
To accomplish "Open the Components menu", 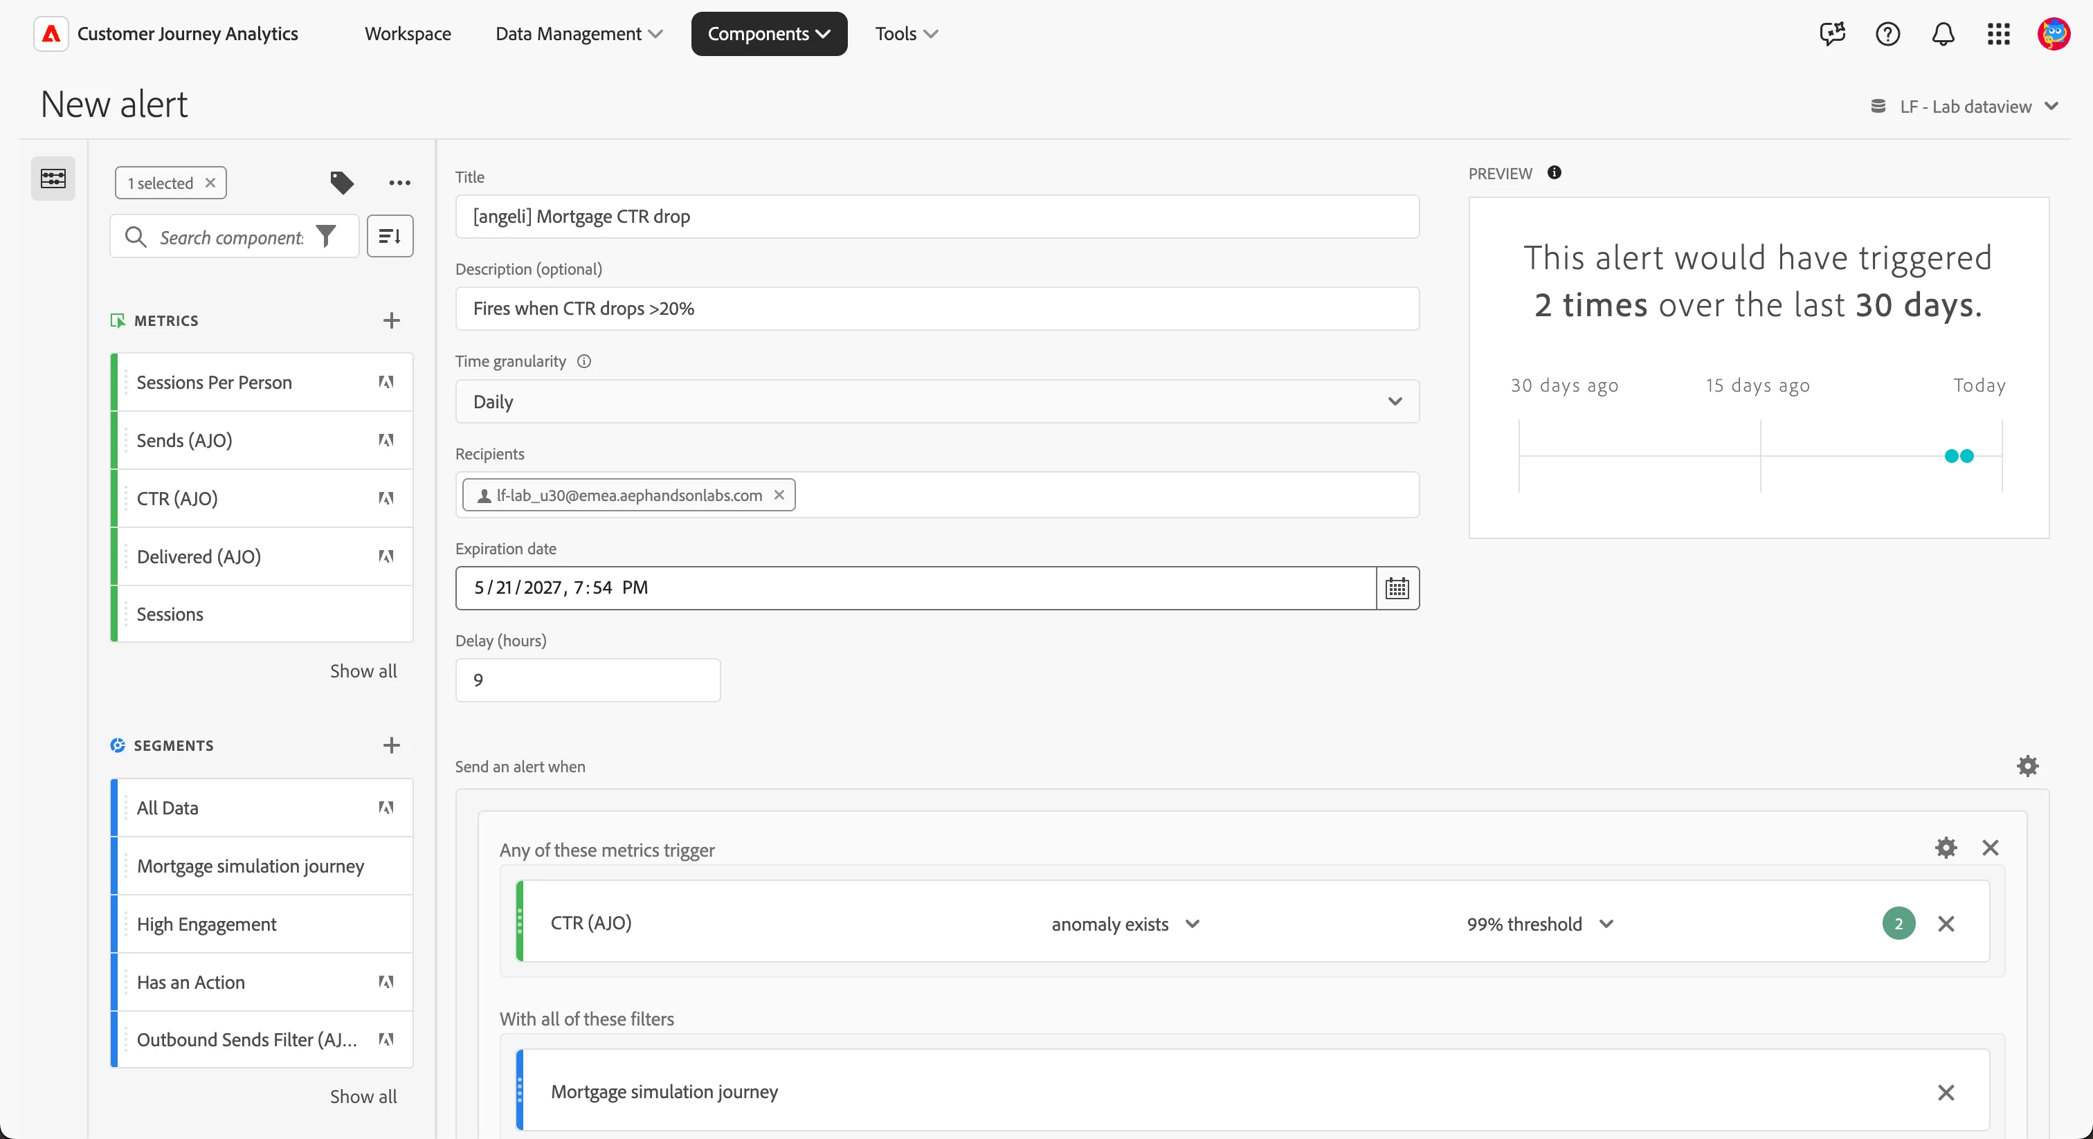I will 769,34.
